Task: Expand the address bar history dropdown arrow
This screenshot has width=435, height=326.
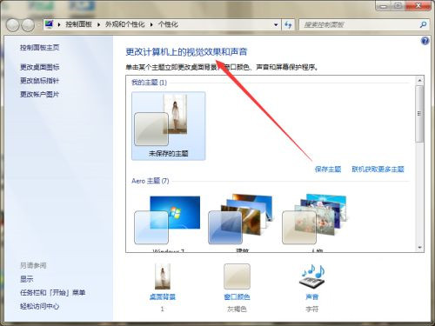Action: tap(276, 25)
